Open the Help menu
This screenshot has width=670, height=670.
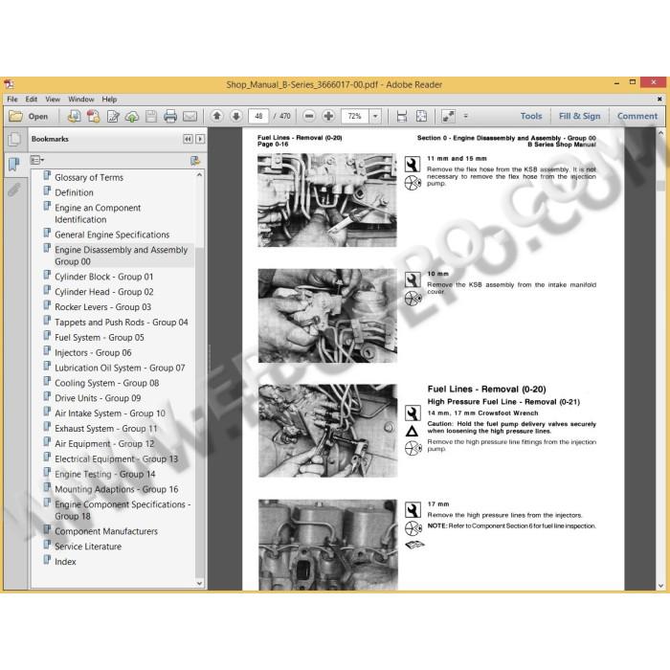click(109, 100)
